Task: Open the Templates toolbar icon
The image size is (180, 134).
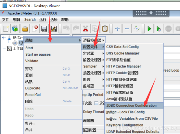Action: (15, 29)
